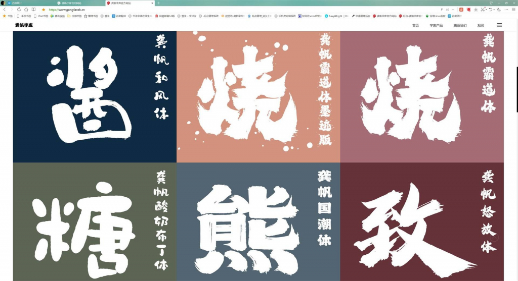Click the browser forward arrow
Viewport: 518px width, 281px height.
(12, 10)
